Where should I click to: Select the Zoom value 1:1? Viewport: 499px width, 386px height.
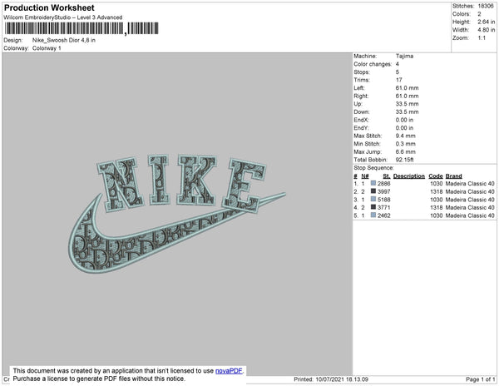pyautogui.click(x=482, y=38)
